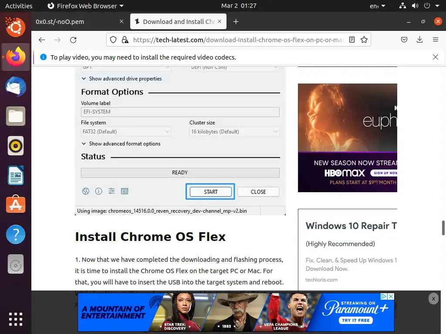Switch to the 0x0.st/-noO.pem tab
Image resolution: width=446 pixels, height=334 pixels.
[x=79, y=22]
